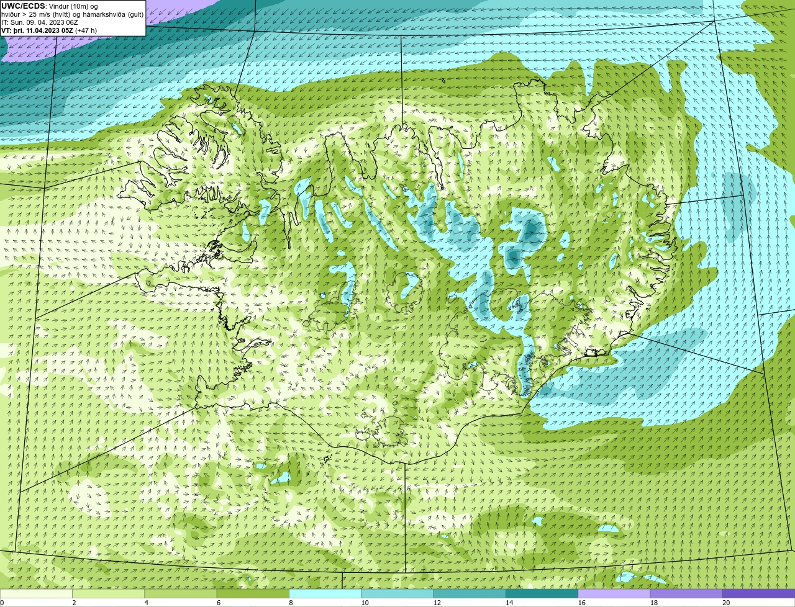Screen dimensions: 795x607
Task: Click the "(+47 h)" forecast offset text
Action: (86, 30)
